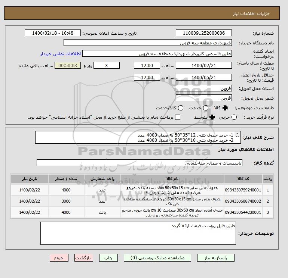Click the تاریخ نیاز column header
This screenshot has height=278, width=288.
tap(30, 179)
